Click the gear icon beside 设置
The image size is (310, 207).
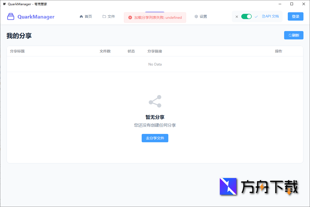pyautogui.click(x=196, y=16)
